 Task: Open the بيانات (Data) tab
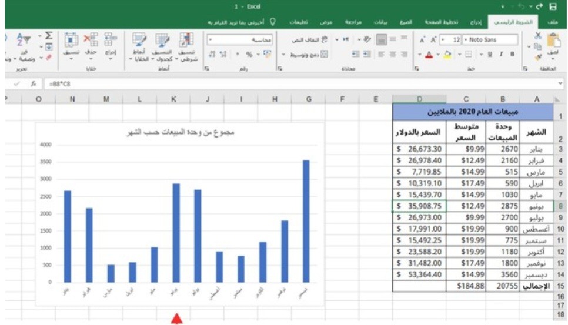(x=381, y=22)
